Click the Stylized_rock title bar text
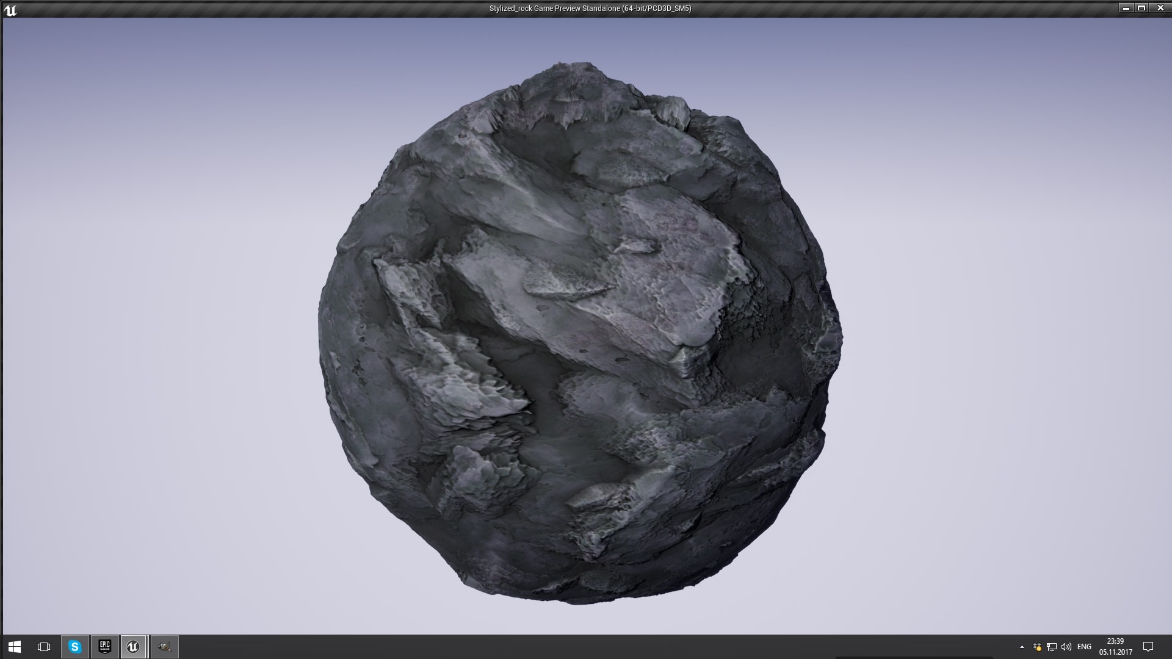 589,9
